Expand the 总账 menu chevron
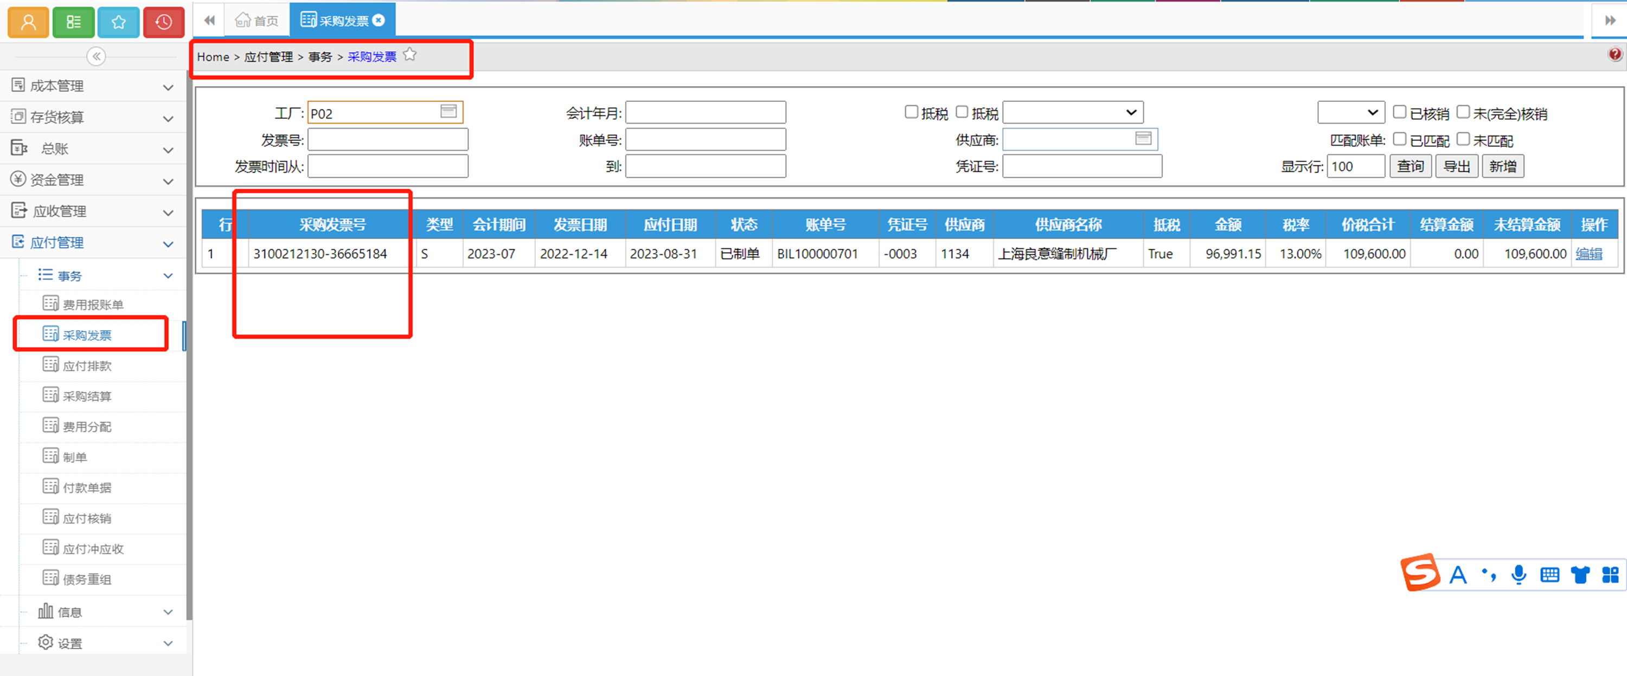This screenshot has height=676, width=1627. tap(168, 150)
